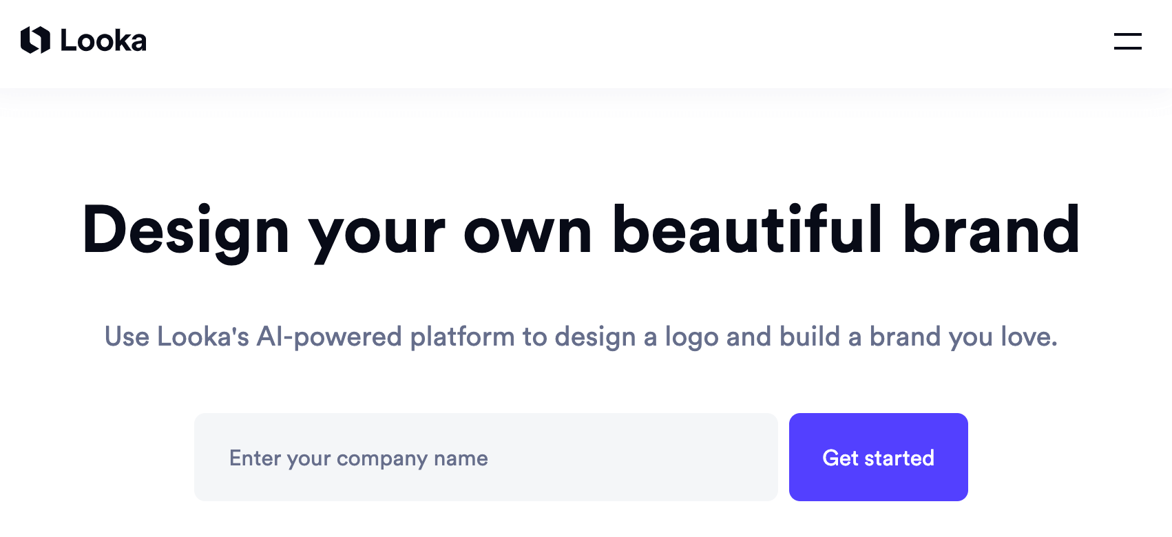Screen dimensions: 1172x537
Task: Click the AI-powered platform subtitle text
Action: click(x=581, y=337)
